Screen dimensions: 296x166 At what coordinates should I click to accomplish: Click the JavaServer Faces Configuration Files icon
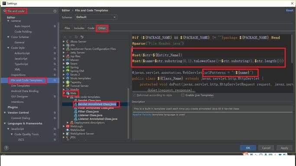click(x=68, y=49)
